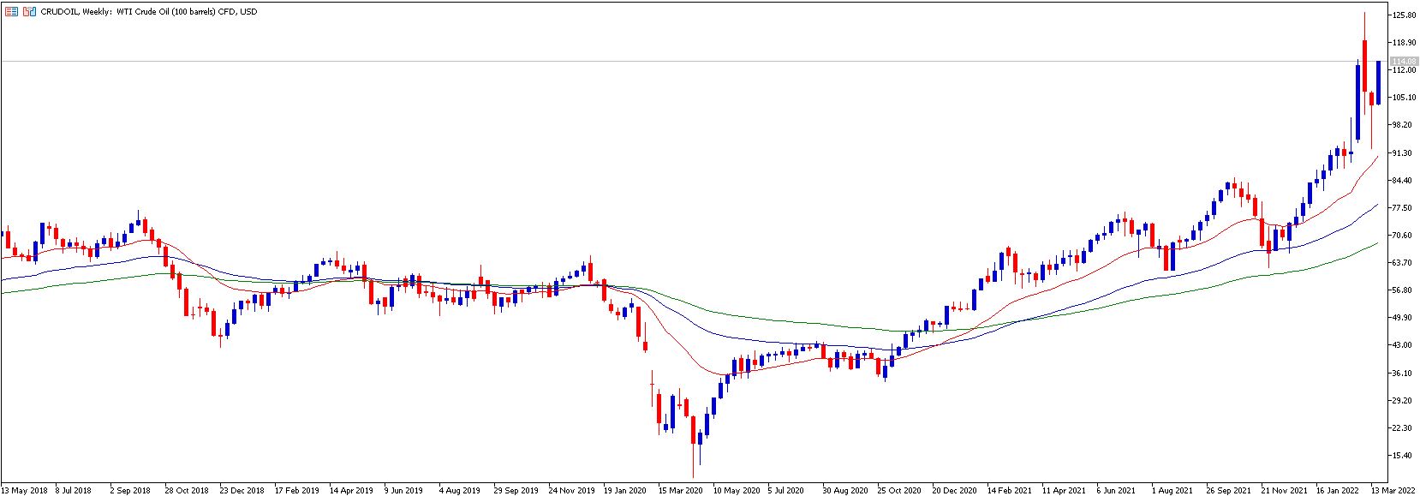This screenshot has width=1420, height=496.
Task: Click the 15 Mar 2020 date label
Action: coord(680,491)
